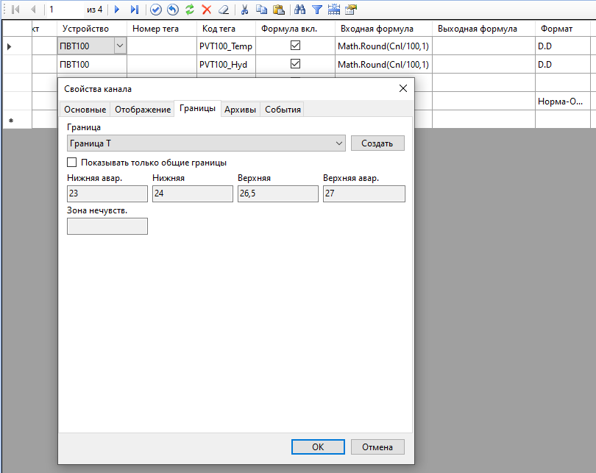
Task: Open the Устройство dropdown in first row
Action: point(120,46)
